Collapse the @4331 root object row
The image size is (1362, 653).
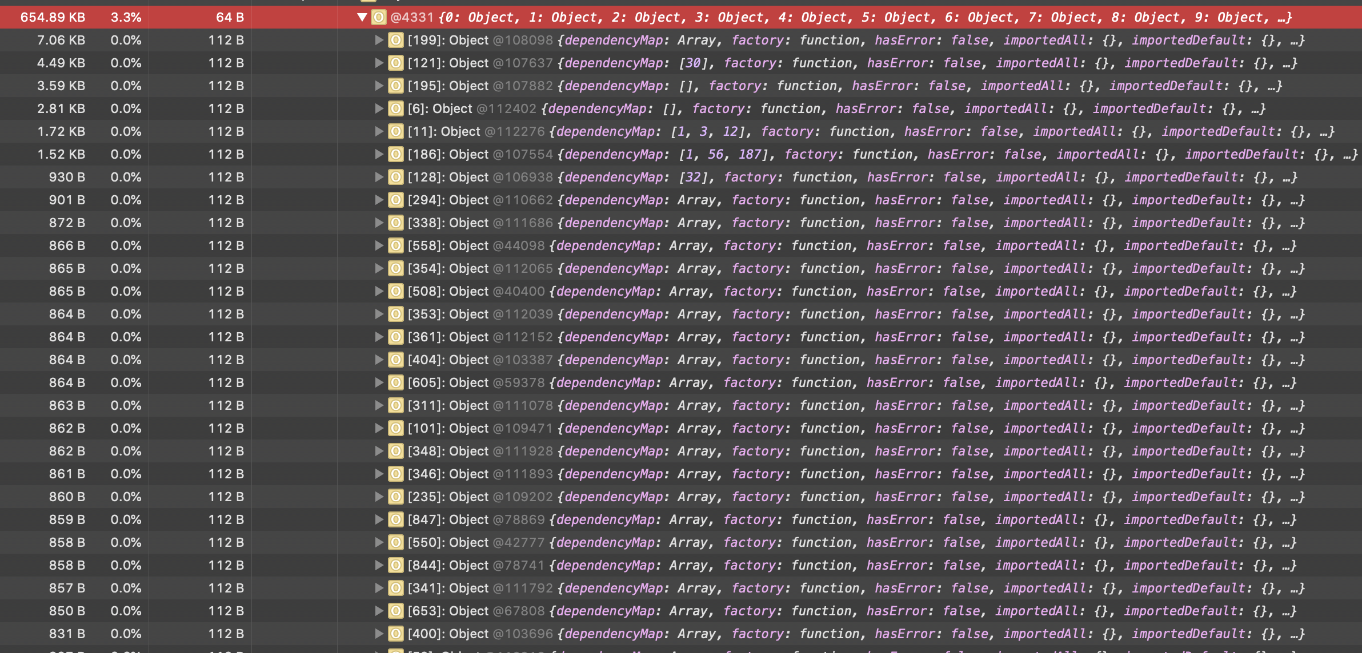point(362,17)
